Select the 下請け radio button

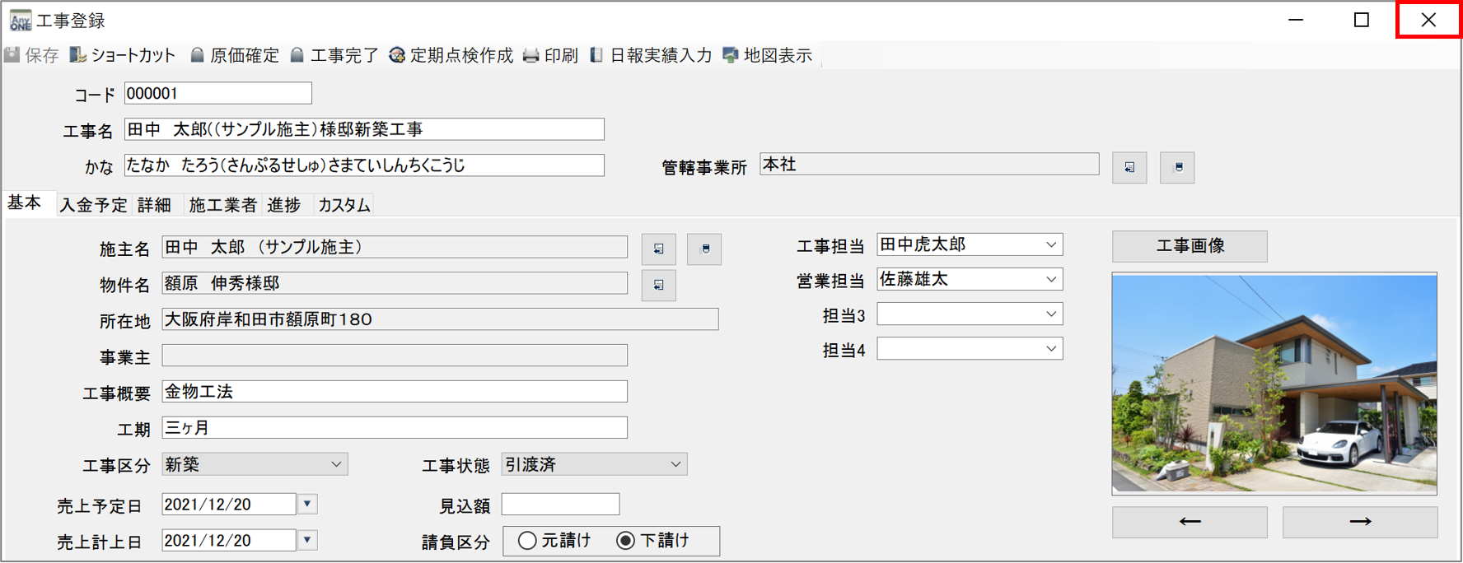click(626, 541)
